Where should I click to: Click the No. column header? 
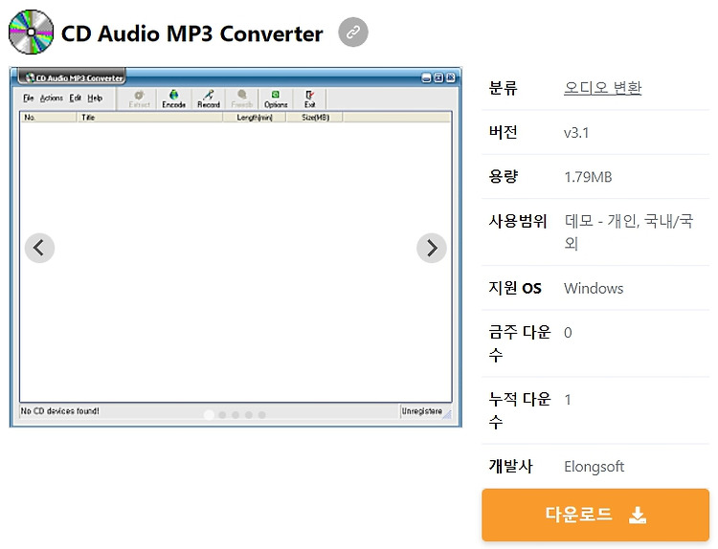[x=49, y=118]
